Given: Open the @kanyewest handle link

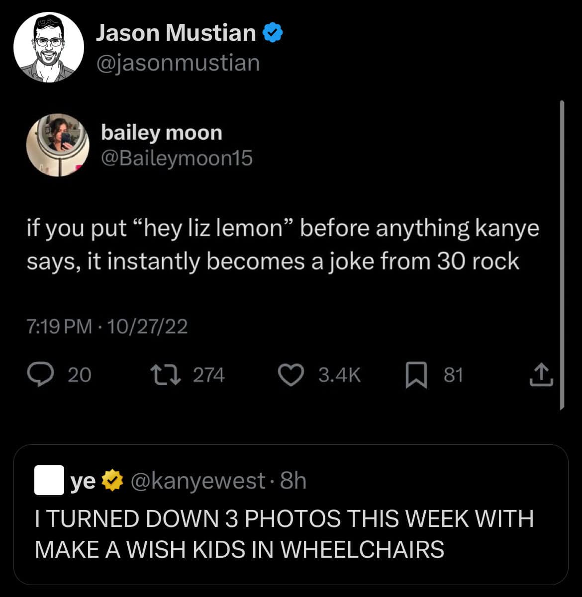Looking at the screenshot, I should (198, 481).
